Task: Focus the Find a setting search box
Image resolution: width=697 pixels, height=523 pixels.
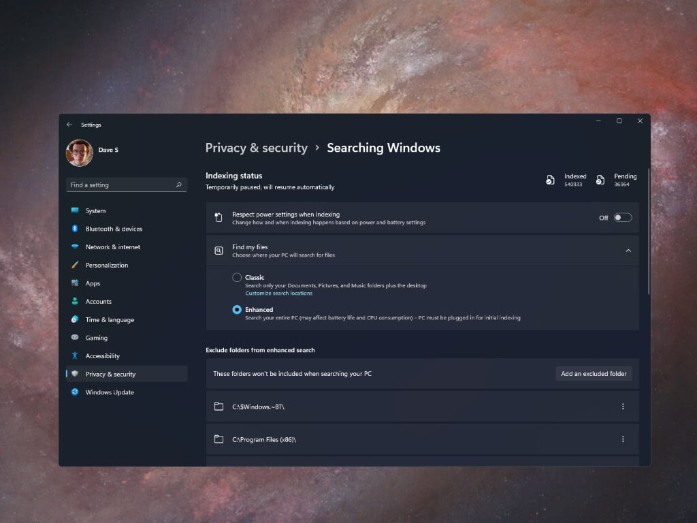Action: pos(126,185)
